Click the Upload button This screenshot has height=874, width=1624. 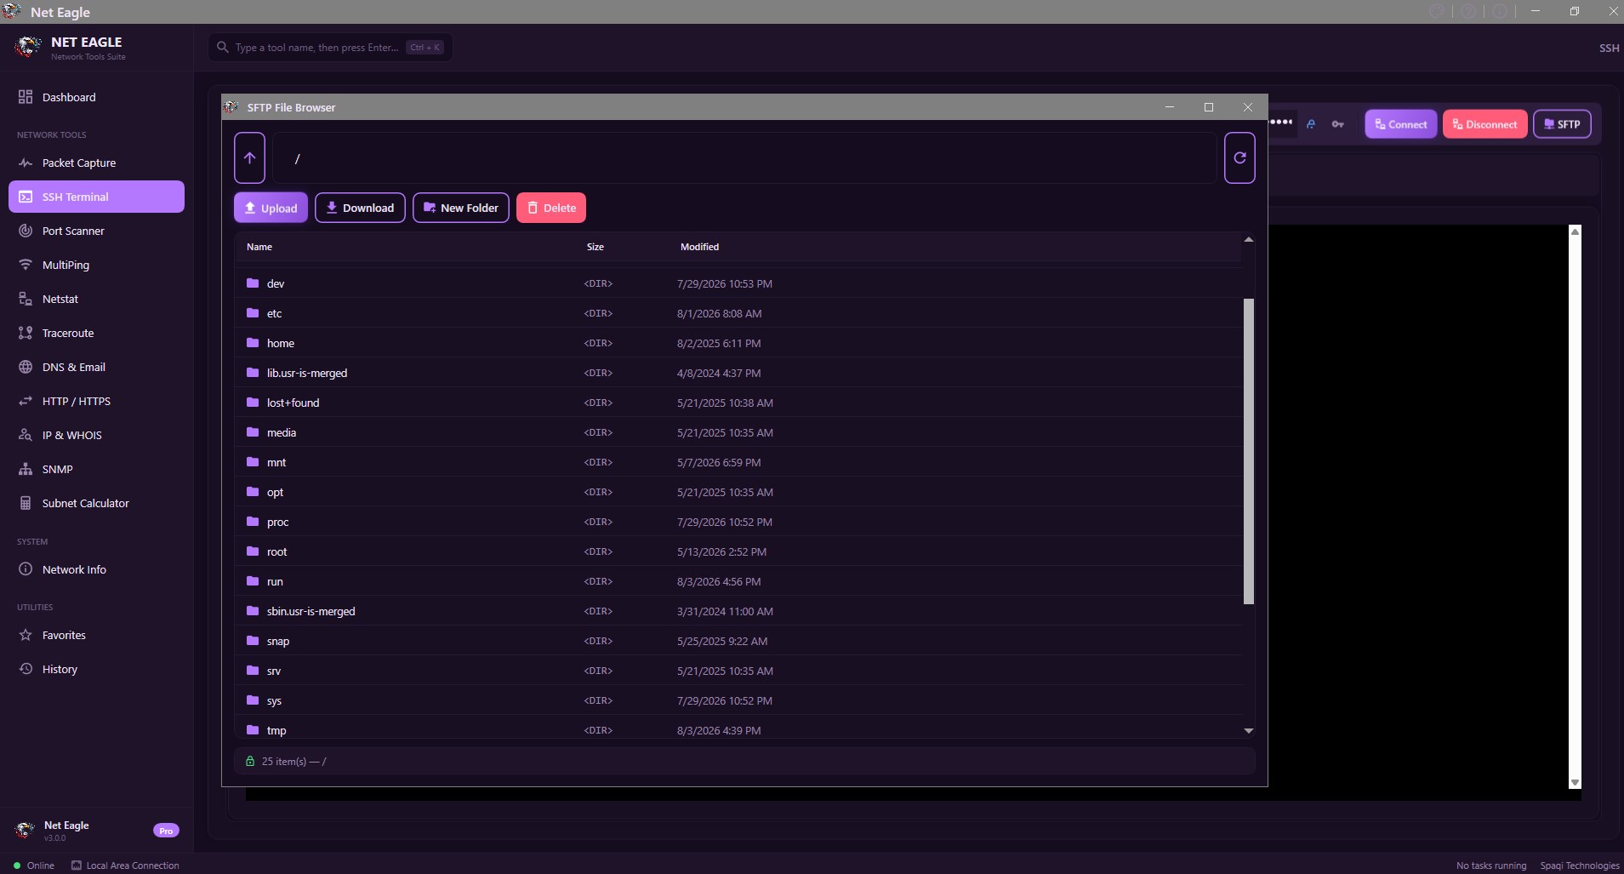coord(271,208)
